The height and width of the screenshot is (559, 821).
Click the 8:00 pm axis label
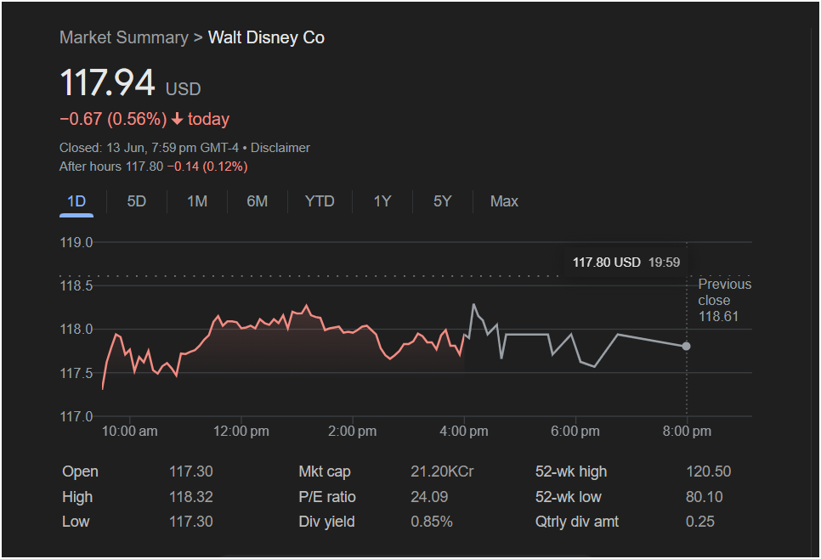point(687,432)
